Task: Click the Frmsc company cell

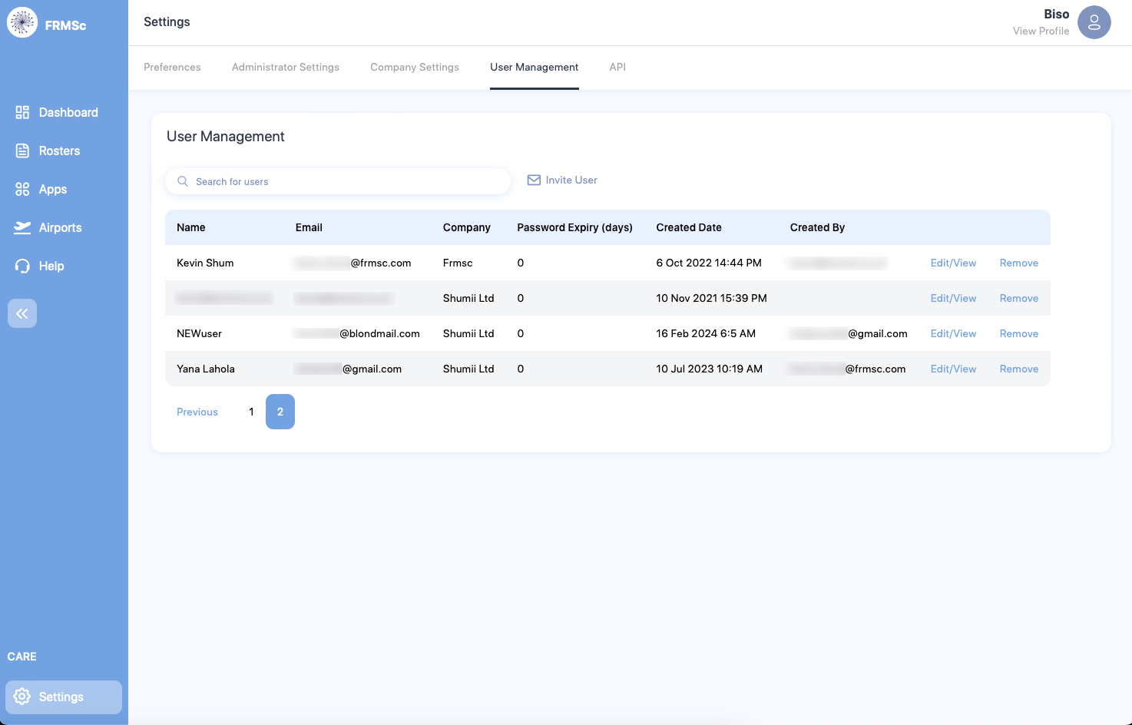Action: 458,263
